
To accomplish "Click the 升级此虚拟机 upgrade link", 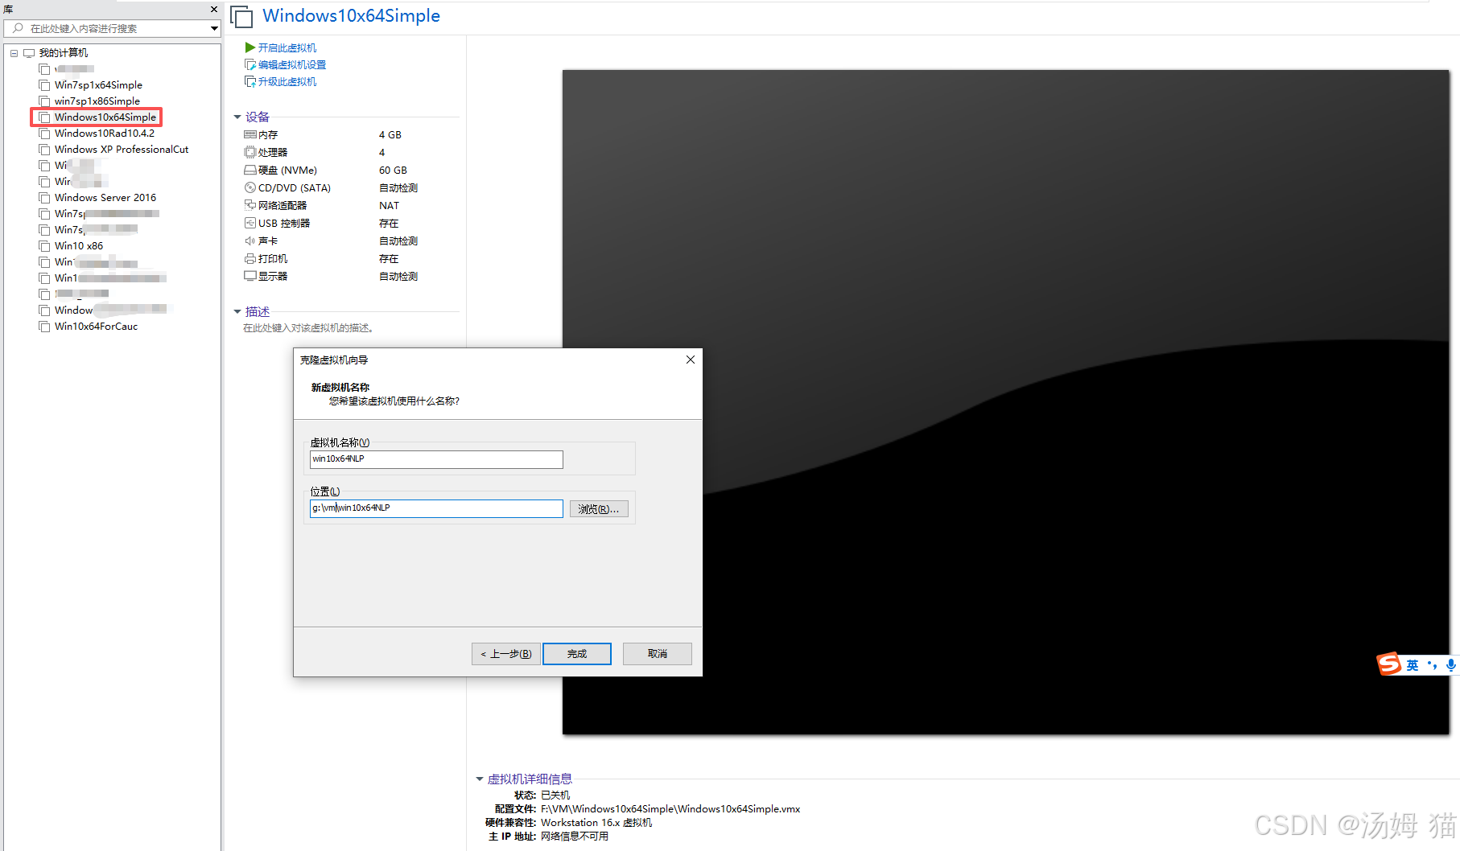I will point(287,81).
